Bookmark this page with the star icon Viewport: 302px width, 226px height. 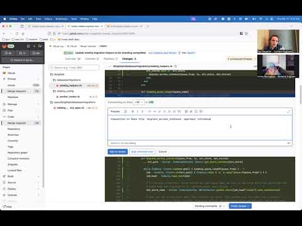(x=247, y=33)
